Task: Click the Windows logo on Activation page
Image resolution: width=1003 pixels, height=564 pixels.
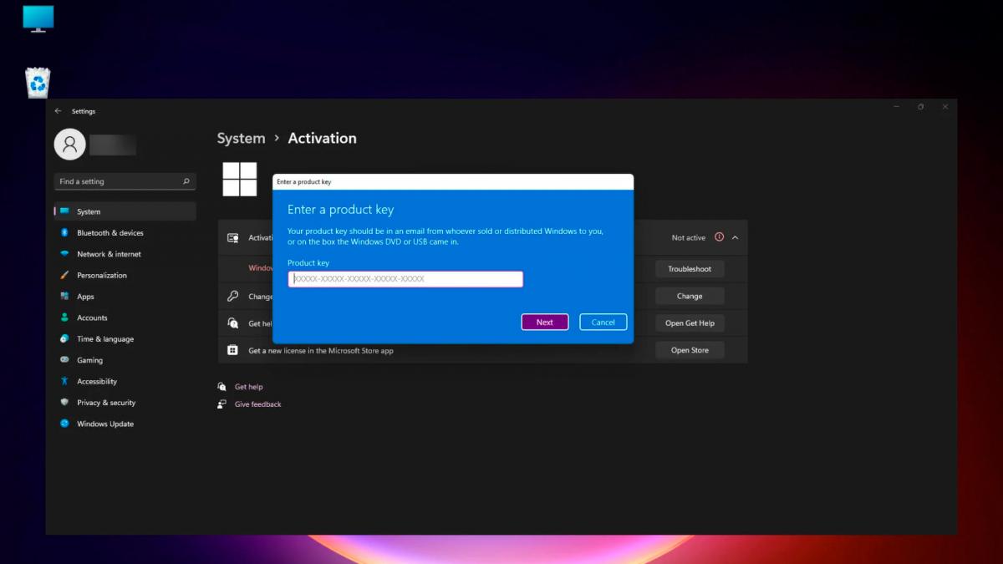Action: click(x=239, y=179)
